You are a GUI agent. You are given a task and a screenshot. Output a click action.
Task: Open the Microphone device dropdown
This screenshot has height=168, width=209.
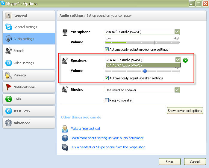pyautogui.click(x=142, y=32)
